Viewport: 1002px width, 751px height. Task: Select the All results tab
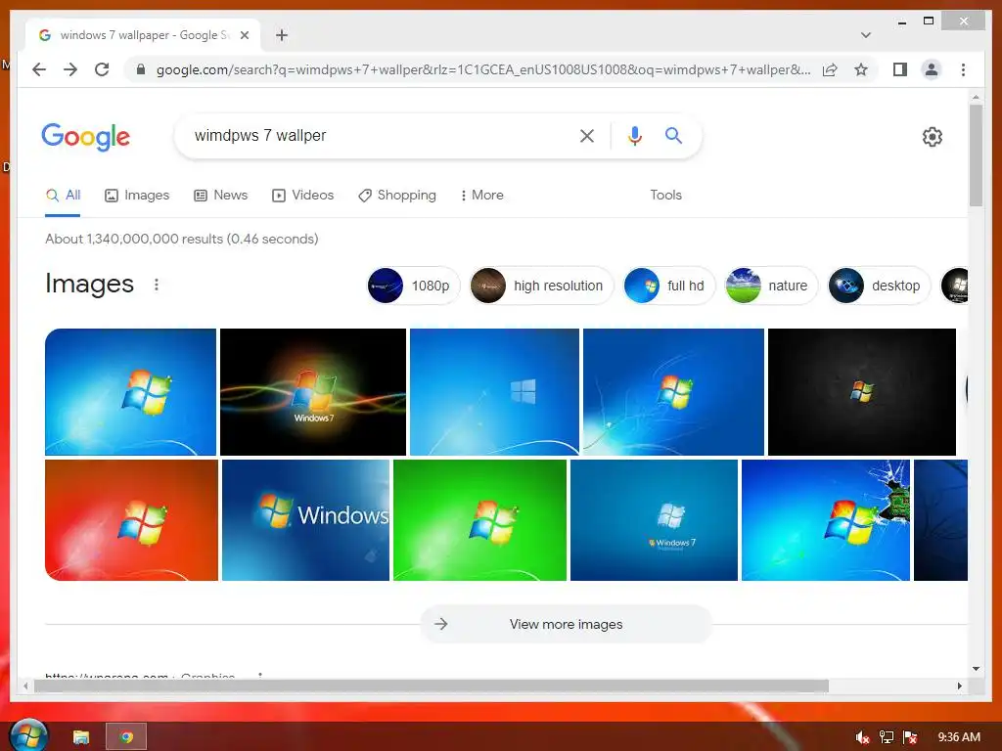coord(63,196)
